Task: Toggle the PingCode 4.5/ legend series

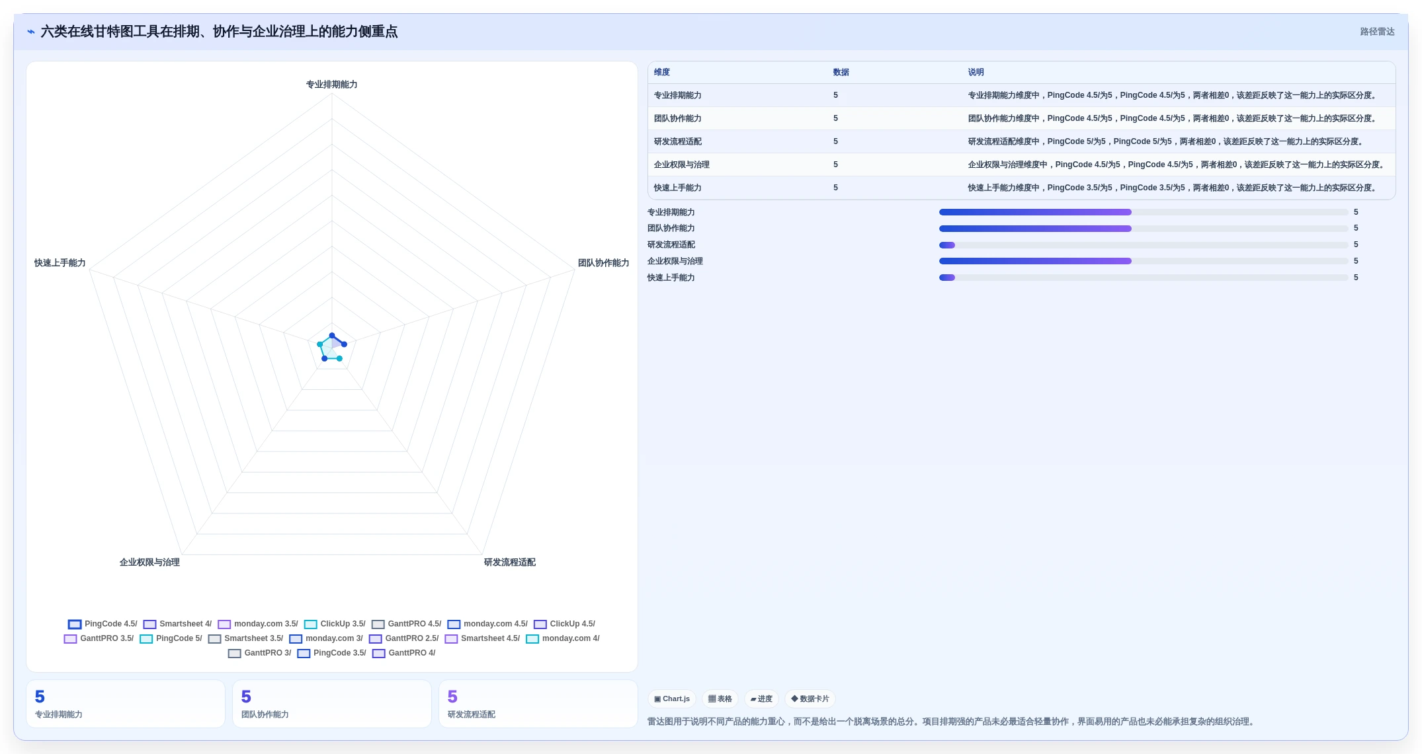Action: [x=103, y=624]
